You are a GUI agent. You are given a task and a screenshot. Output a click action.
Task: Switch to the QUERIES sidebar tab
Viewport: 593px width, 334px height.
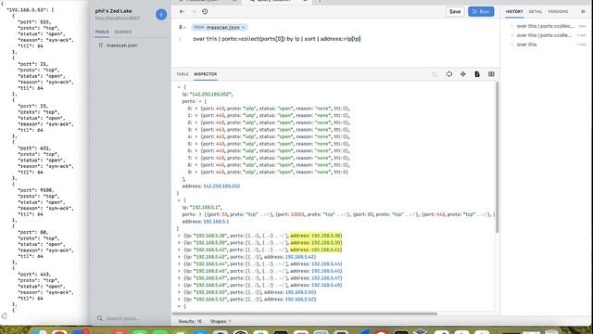tap(123, 32)
